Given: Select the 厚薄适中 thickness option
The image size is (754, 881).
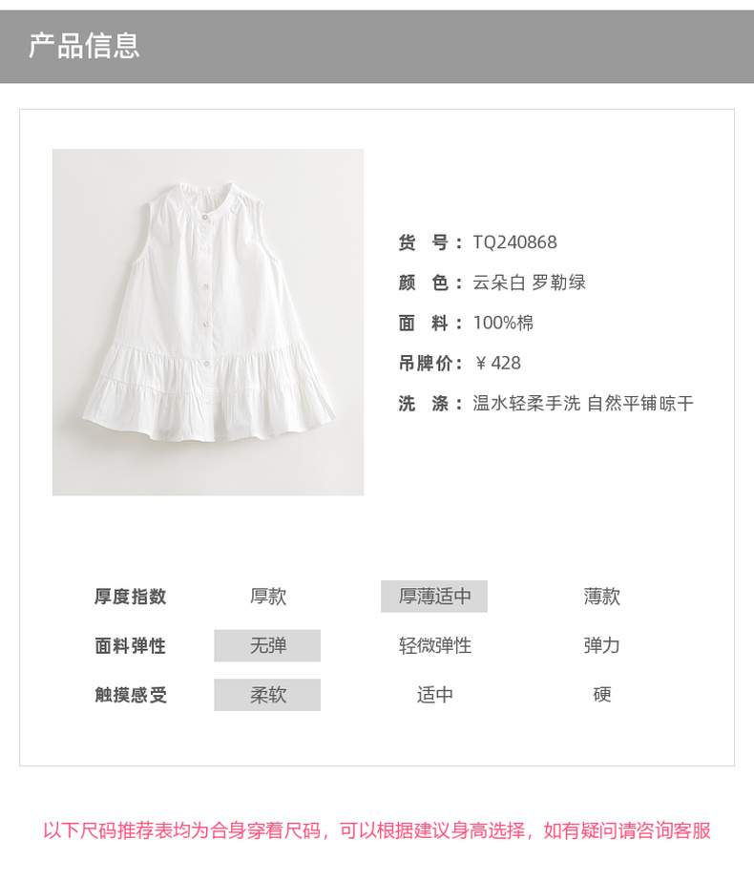Looking at the screenshot, I should pyautogui.click(x=434, y=597).
